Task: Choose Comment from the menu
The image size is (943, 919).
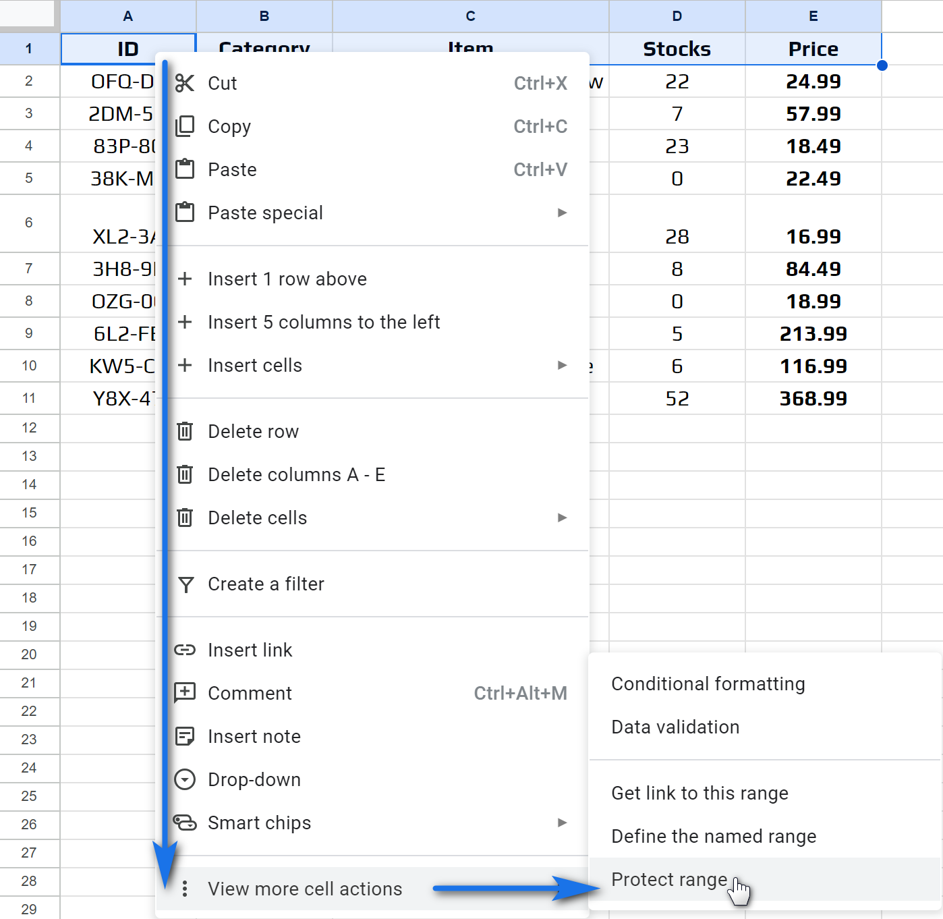Action: coord(372,693)
